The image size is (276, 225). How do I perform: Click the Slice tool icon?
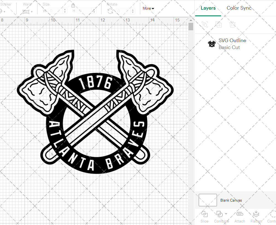point(205,214)
